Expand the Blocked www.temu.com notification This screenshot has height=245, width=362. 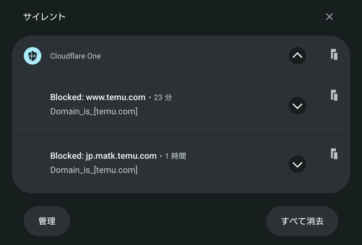point(297,106)
